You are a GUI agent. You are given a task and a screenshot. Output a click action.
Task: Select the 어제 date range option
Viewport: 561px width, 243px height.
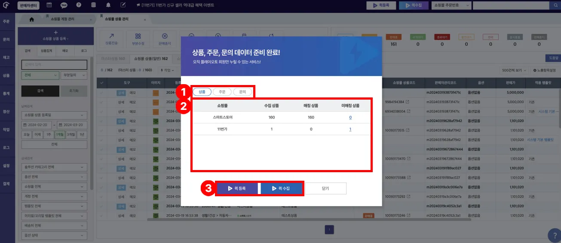pyautogui.click(x=38, y=135)
